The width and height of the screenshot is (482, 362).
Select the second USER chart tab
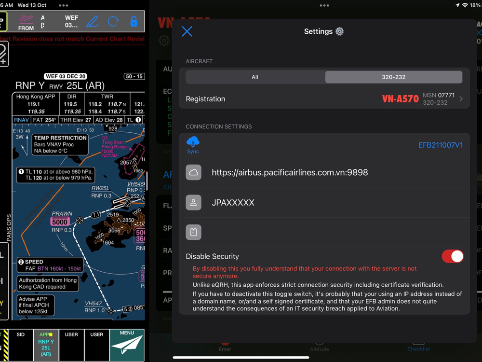pos(97,345)
